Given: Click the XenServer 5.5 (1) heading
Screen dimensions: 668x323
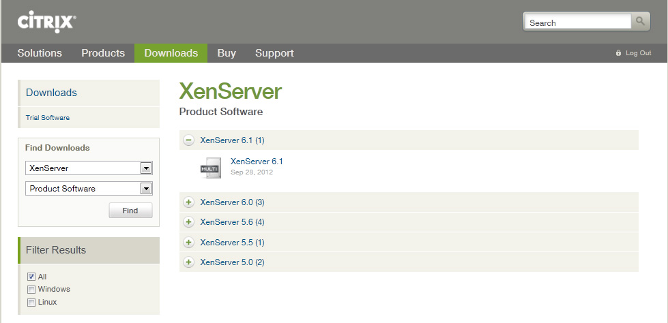Looking at the screenshot, I should tap(232, 243).
